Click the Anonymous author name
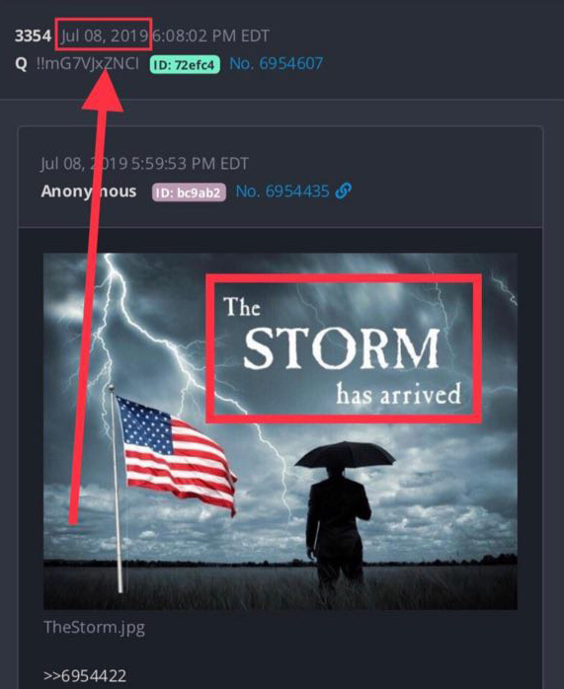Image resolution: width=564 pixels, height=689 pixels. 88,191
